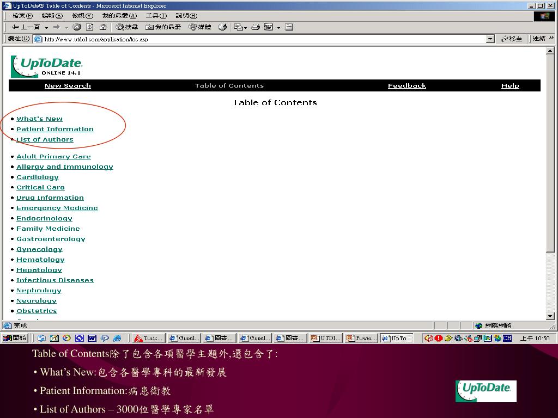Open the Edit button dropdown arrow
558x418 pixels.
(x=278, y=27)
